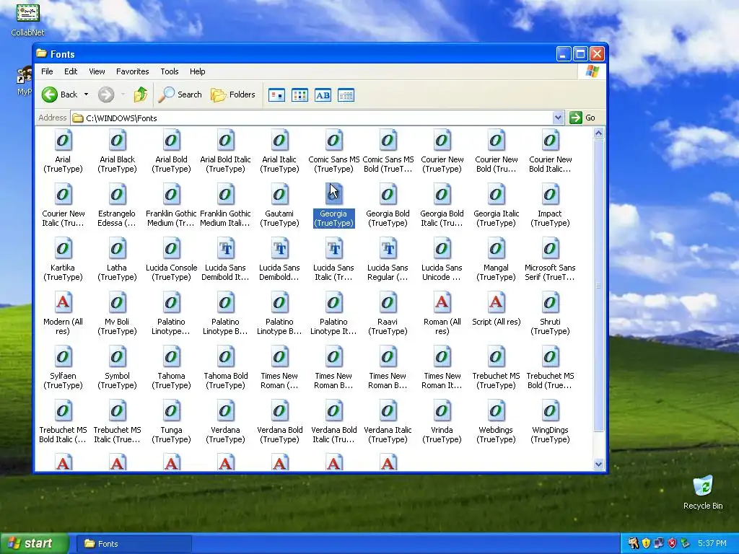Open the Edit menu
This screenshot has height=554, width=739.
tap(71, 71)
